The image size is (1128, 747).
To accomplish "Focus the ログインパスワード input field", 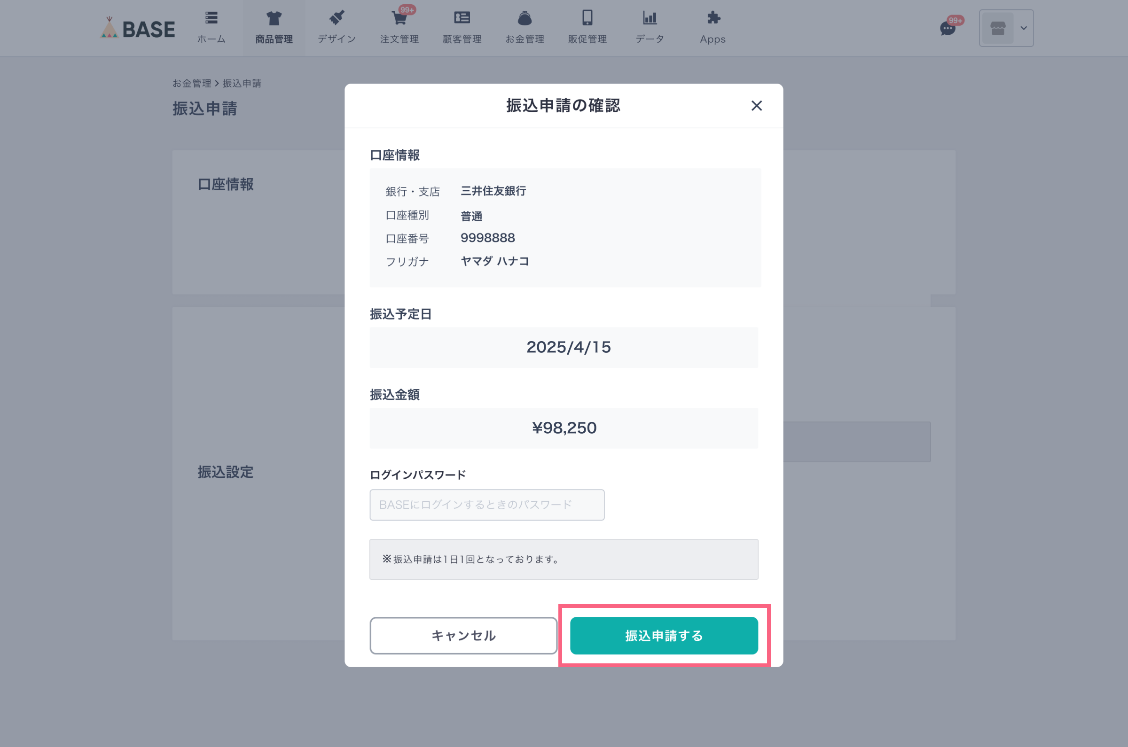I will [487, 505].
